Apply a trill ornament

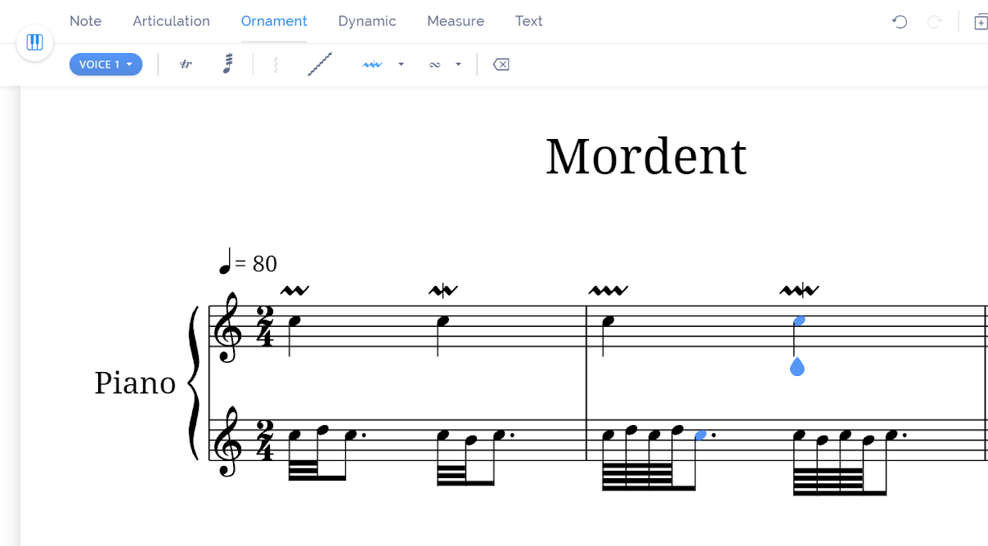[186, 64]
